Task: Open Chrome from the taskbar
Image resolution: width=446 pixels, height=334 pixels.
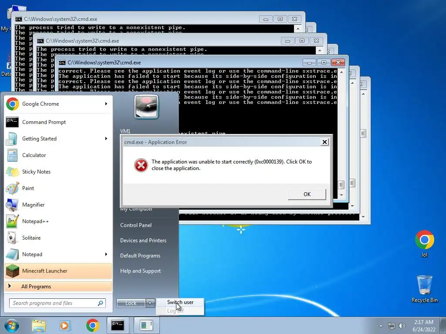Action: (x=92, y=325)
